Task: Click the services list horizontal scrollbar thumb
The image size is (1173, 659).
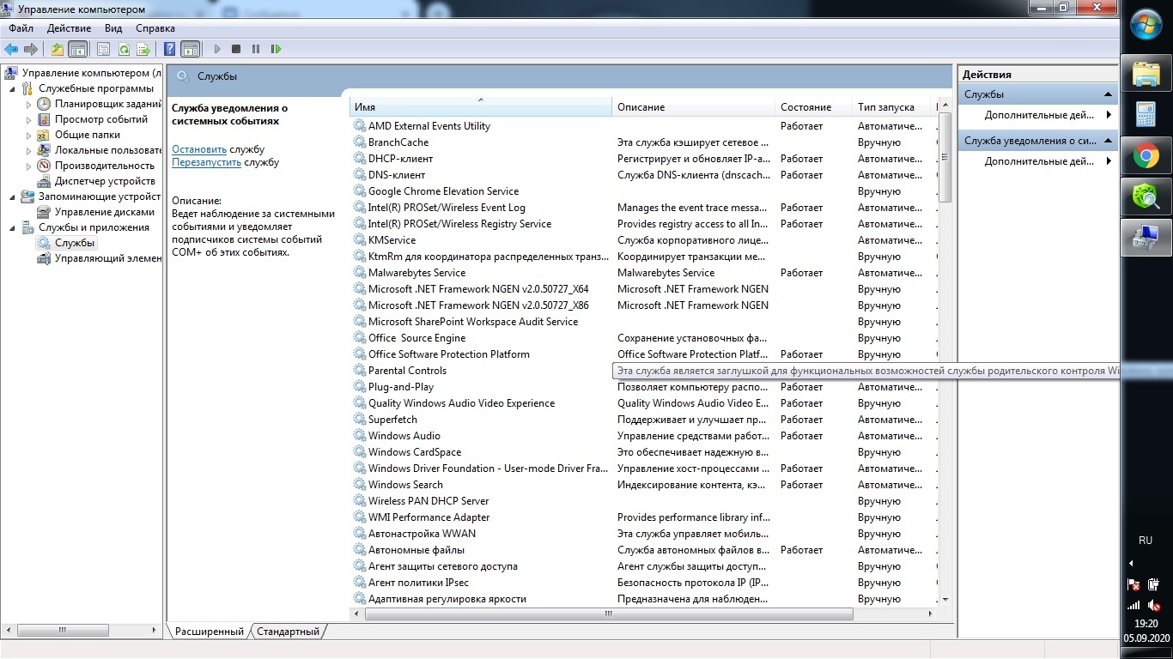Action: click(x=609, y=614)
